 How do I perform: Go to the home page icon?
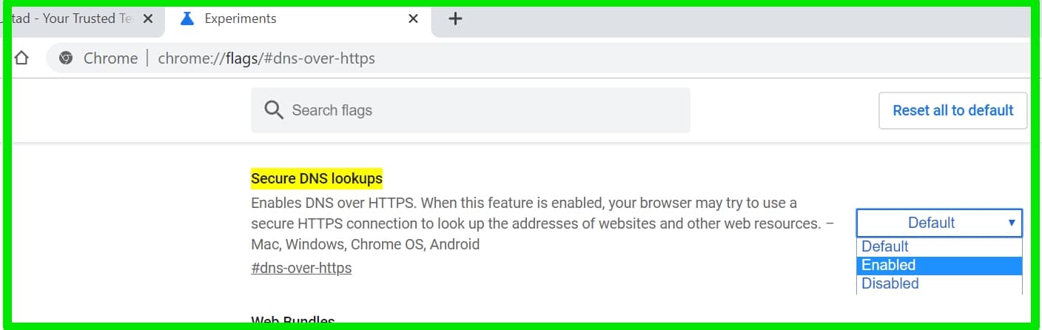(x=21, y=58)
